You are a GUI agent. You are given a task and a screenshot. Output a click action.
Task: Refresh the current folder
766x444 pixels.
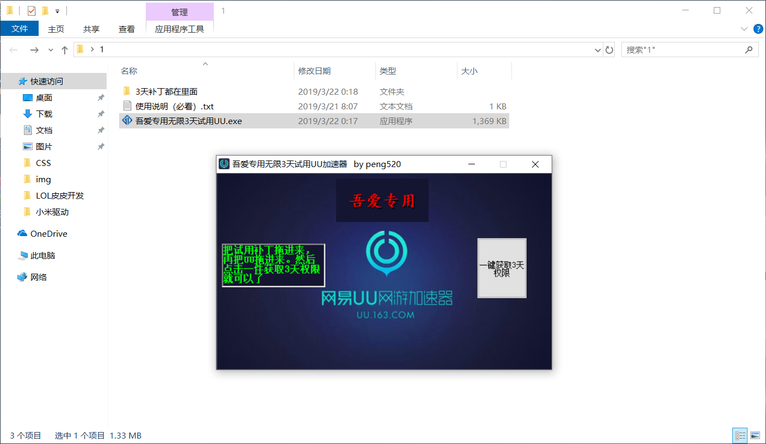[x=609, y=50]
